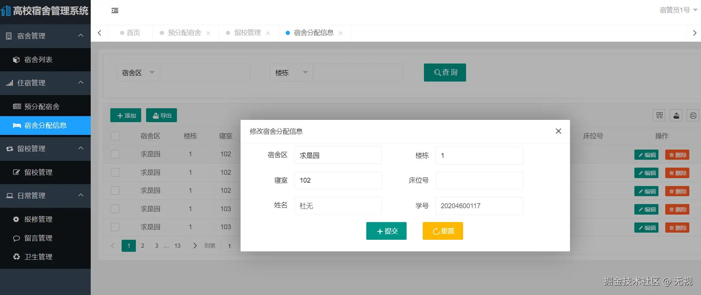Viewport: 701px width, 295px height.
Task: Click 删除 on the last table row
Action: (x=677, y=228)
